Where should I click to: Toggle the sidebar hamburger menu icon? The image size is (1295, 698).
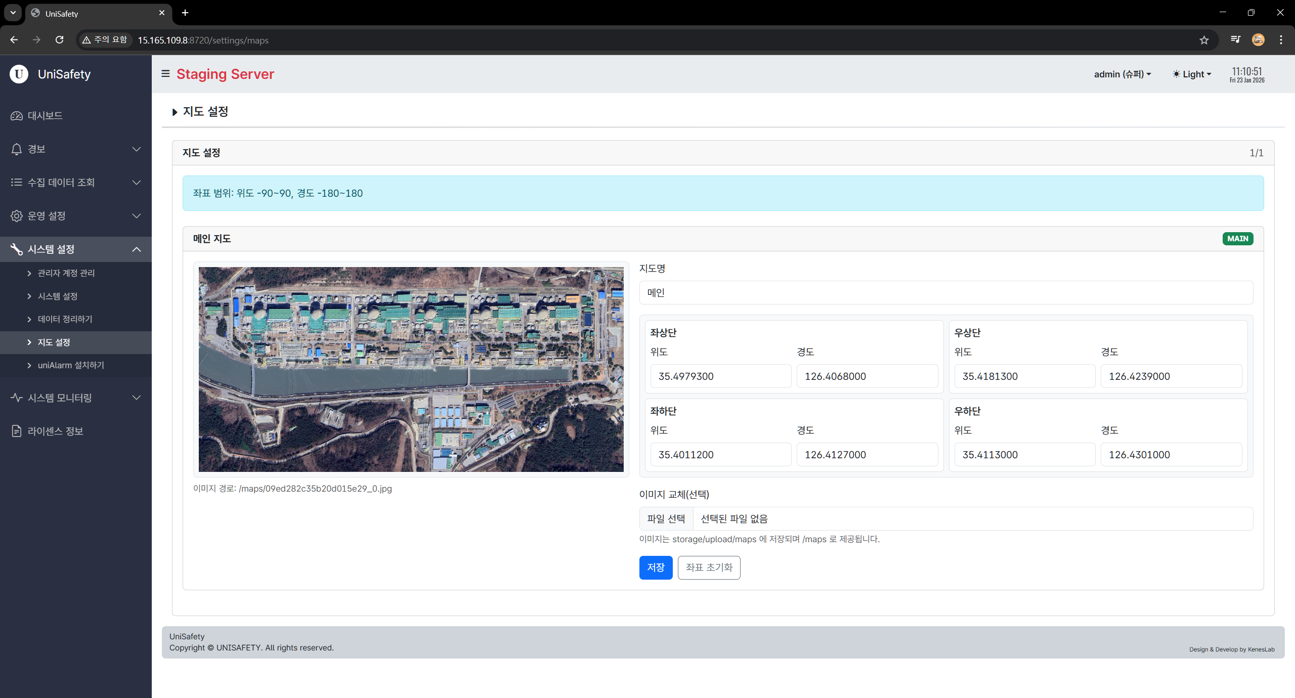[x=165, y=74]
